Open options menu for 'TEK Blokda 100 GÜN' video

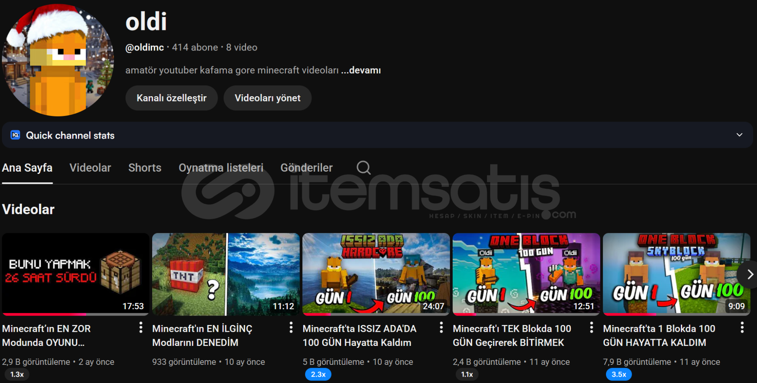click(591, 327)
